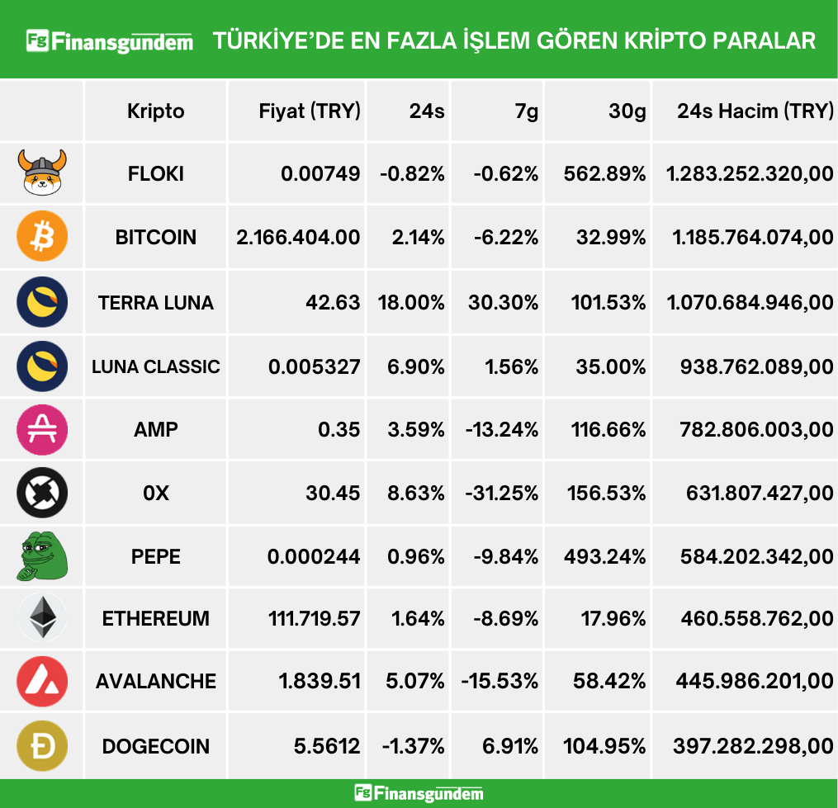The width and height of the screenshot is (838, 808).
Task: Click the 24s Hacim (TRY) column header
Action: (755, 111)
